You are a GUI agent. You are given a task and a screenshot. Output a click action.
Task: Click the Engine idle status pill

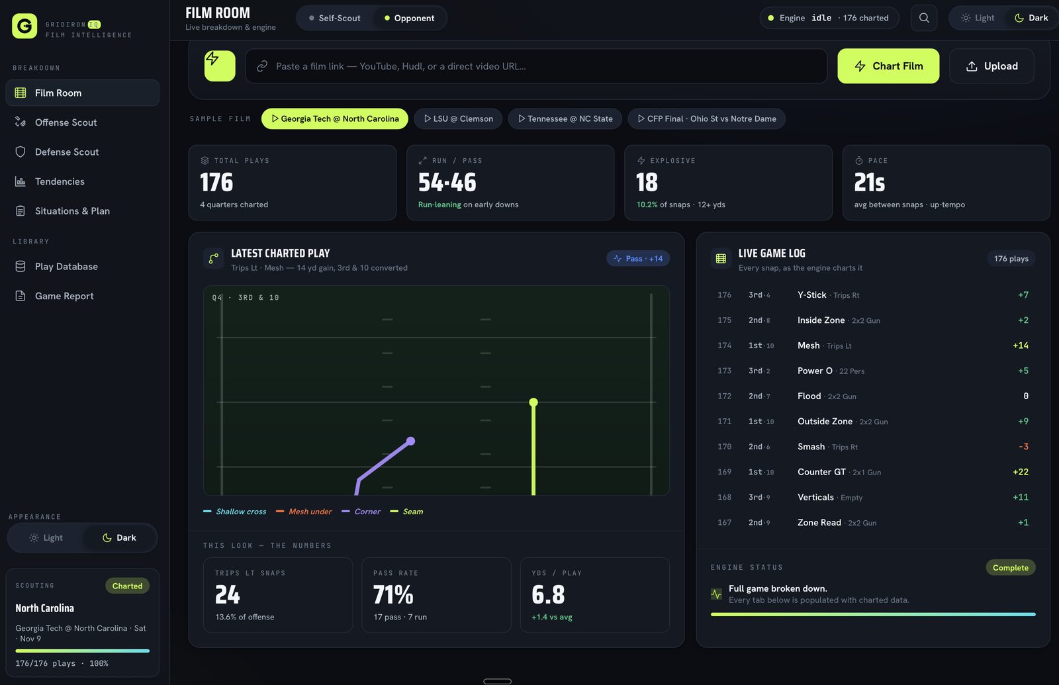(x=829, y=18)
